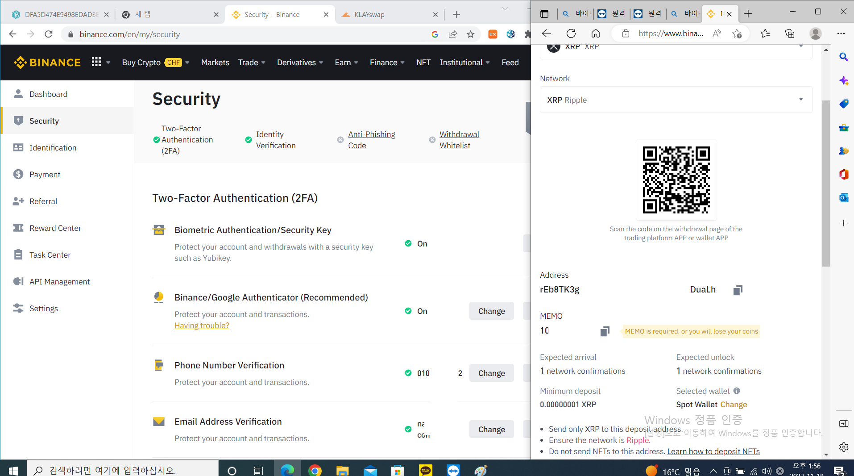Screen dimensions: 854x476
Task: Open Edge profile avatar
Action: (815, 33)
